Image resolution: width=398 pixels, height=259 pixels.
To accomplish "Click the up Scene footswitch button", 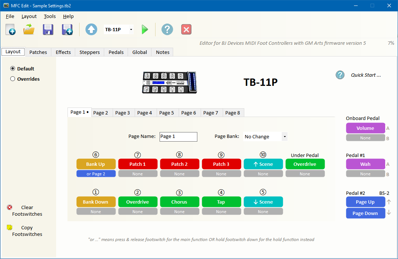I will [263, 164].
